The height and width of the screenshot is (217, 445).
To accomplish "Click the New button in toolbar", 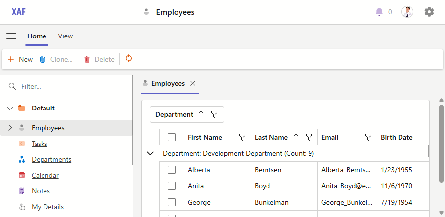I will tap(20, 59).
